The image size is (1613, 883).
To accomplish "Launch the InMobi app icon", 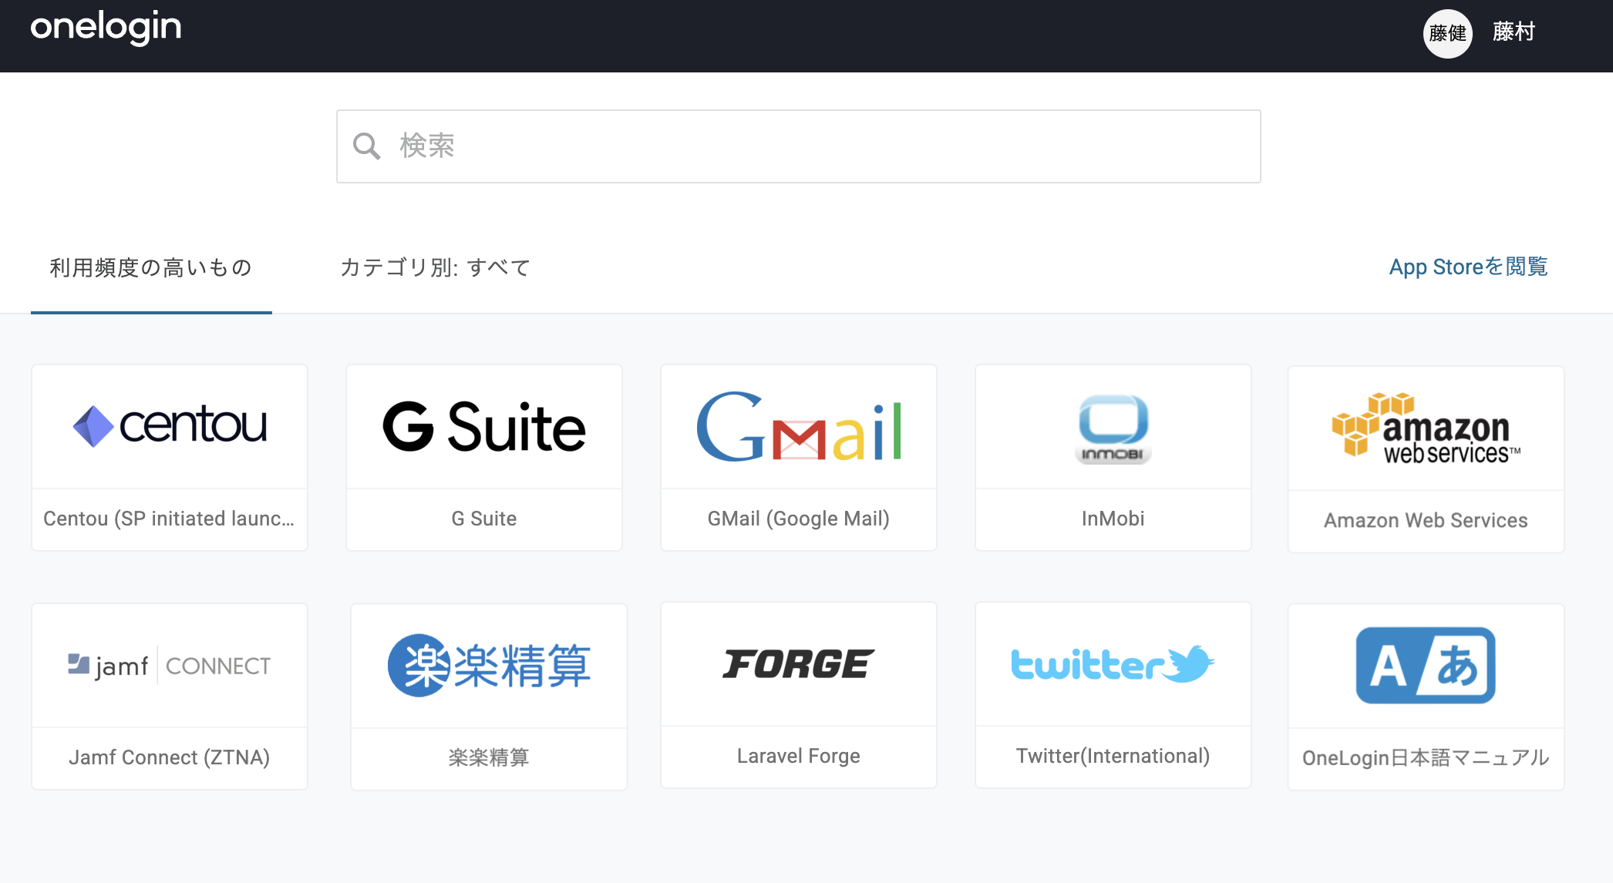I will point(1113,429).
